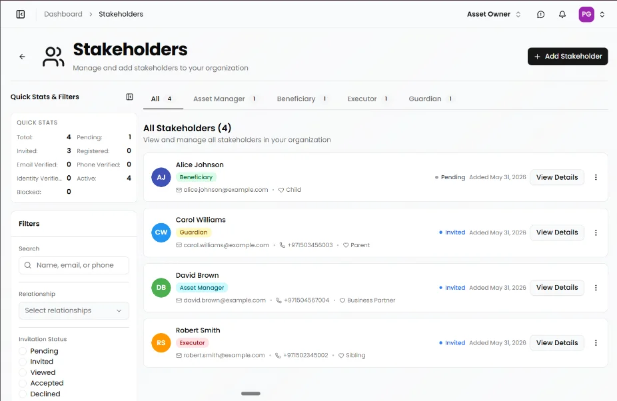Image resolution: width=617 pixels, height=401 pixels.
Task: Click the PG user avatar
Action: click(586, 14)
